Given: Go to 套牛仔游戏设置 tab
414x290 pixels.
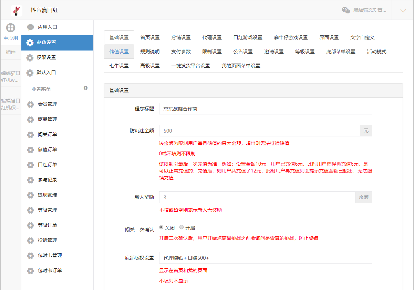Looking at the screenshot, I should pyautogui.click(x=291, y=37).
